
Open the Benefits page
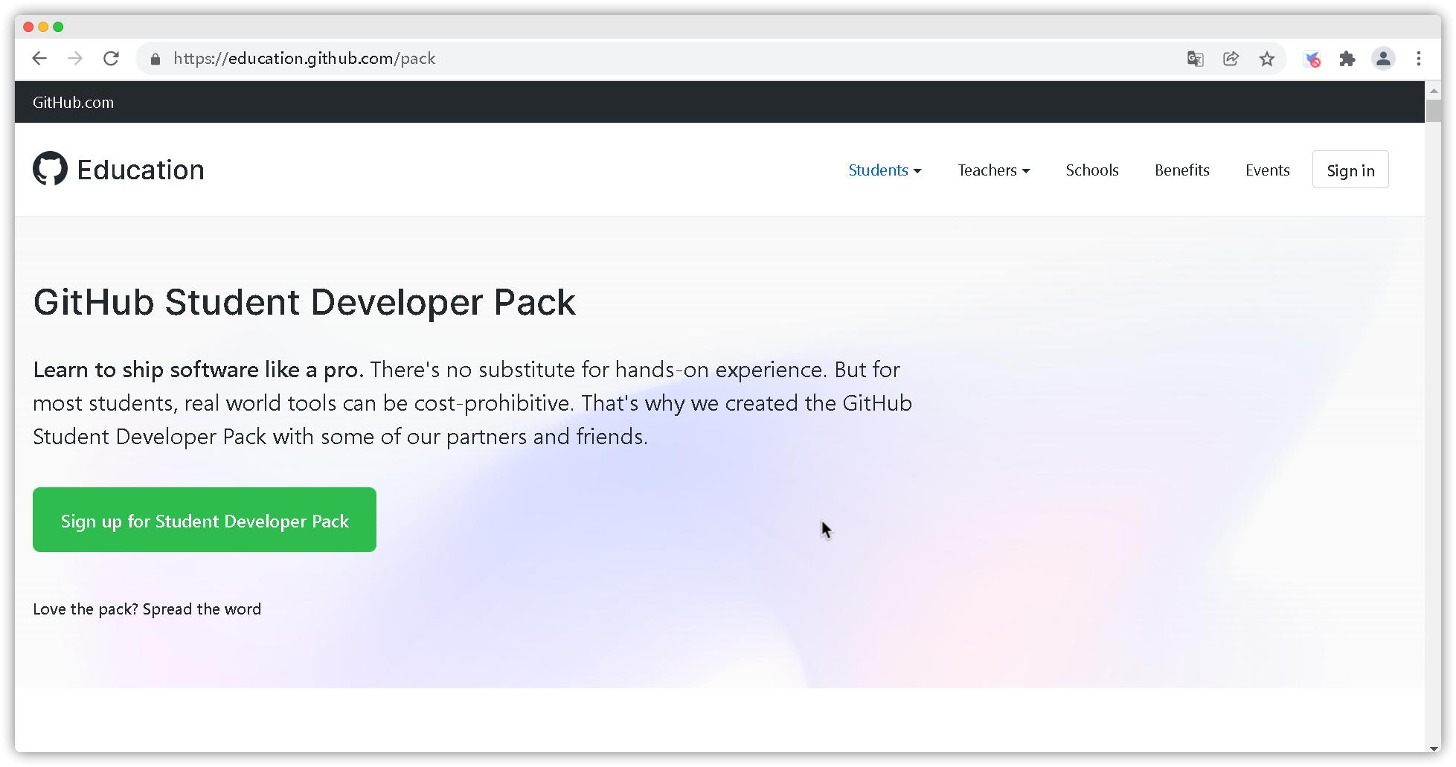(x=1181, y=170)
